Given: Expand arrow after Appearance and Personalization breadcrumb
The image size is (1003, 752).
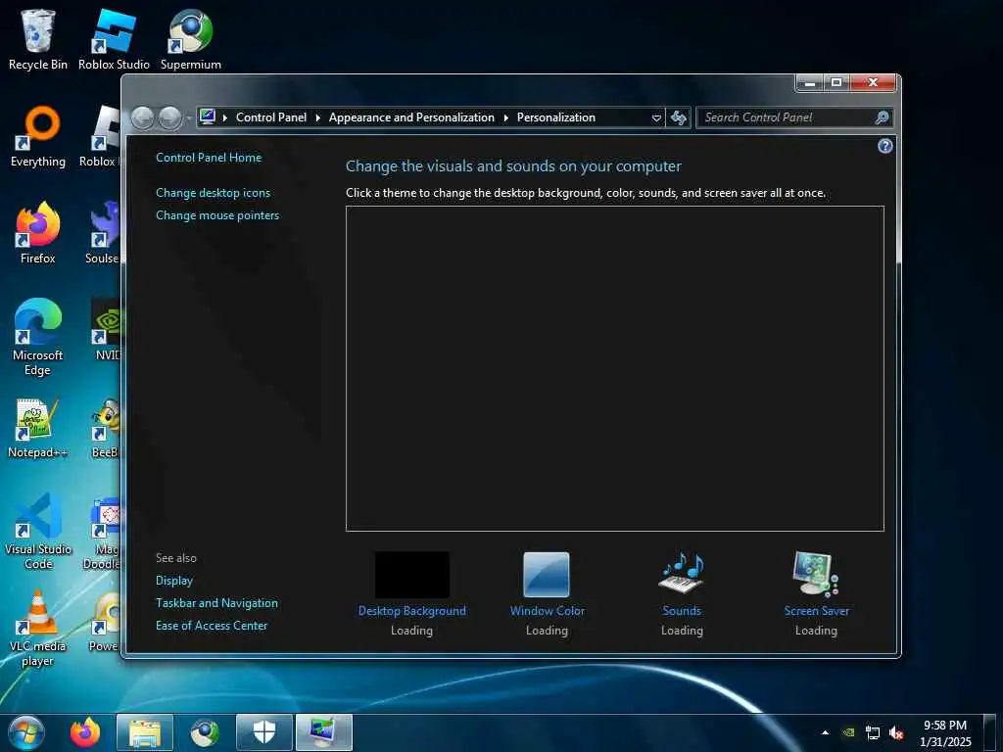Looking at the screenshot, I should point(506,117).
